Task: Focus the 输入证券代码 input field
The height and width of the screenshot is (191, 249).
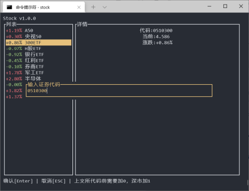Action: pyautogui.click(x=119, y=91)
